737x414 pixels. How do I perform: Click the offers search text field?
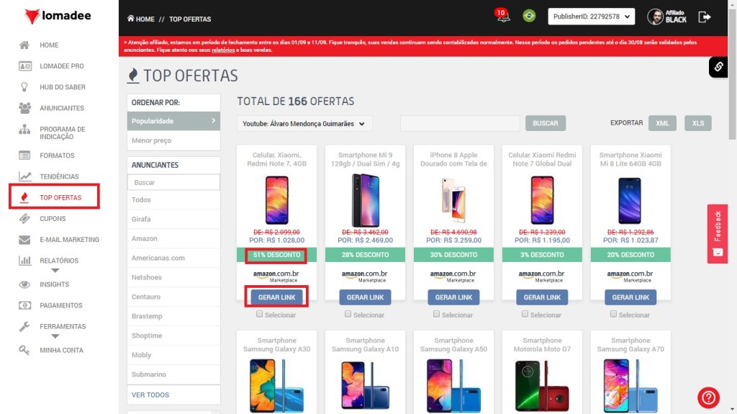460,123
